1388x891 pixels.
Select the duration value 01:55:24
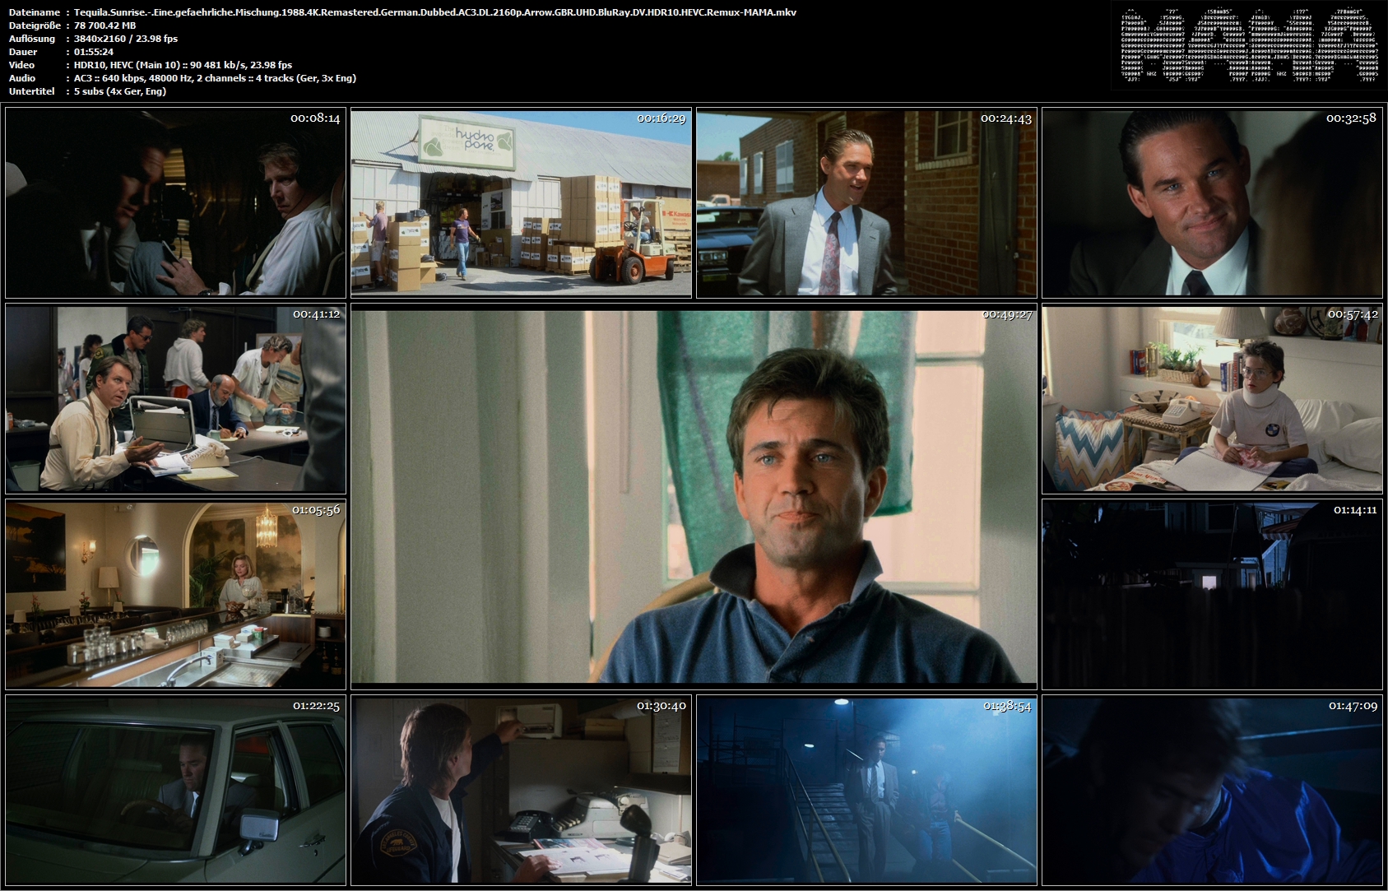click(x=94, y=52)
